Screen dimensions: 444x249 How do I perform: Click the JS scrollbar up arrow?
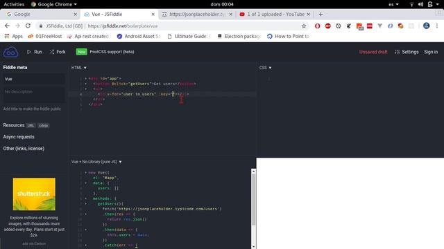coord(253,171)
